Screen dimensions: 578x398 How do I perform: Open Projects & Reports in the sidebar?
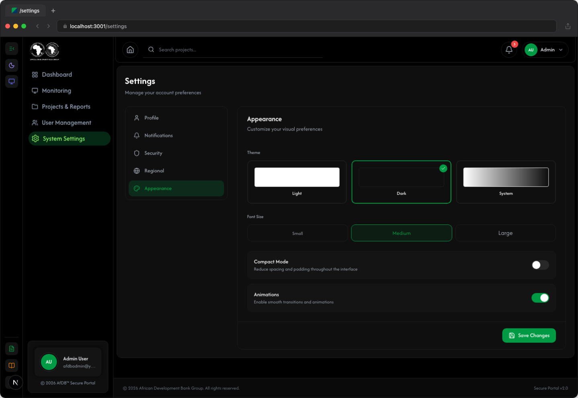69,107
